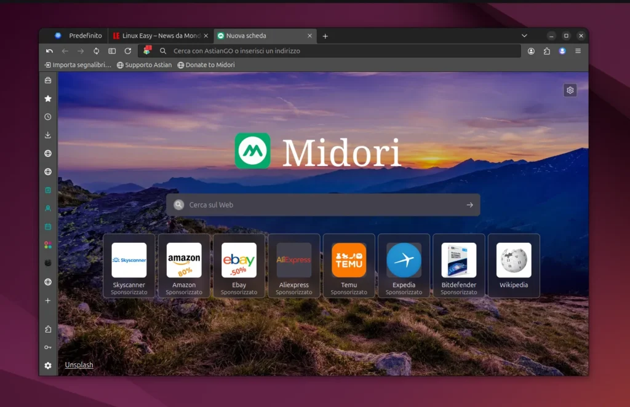
Task: Open Downloads from the sidebar
Action: (48, 135)
